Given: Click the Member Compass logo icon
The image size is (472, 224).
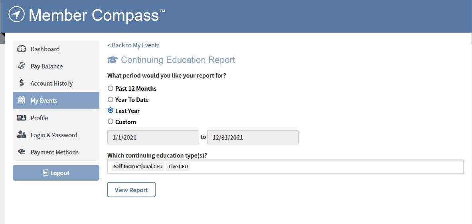Looking at the screenshot, I should (16, 14).
